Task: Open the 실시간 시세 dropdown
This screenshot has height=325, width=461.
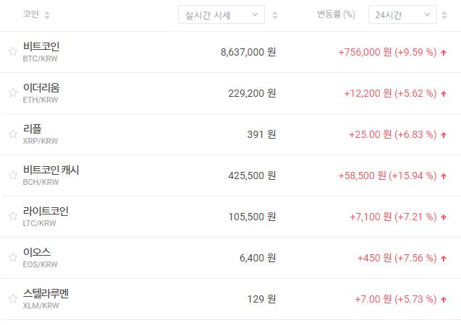Action: [x=221, y=14]
